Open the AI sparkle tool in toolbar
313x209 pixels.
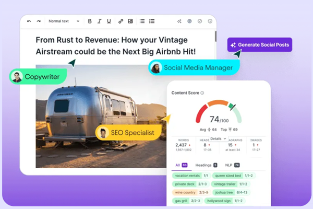(179, 21)
